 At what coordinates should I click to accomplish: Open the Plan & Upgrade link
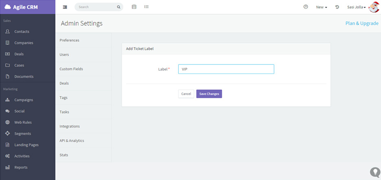[x=362, y=23]
